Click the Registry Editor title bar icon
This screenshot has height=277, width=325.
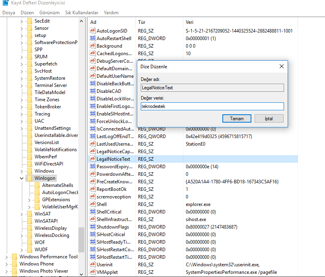5,3
